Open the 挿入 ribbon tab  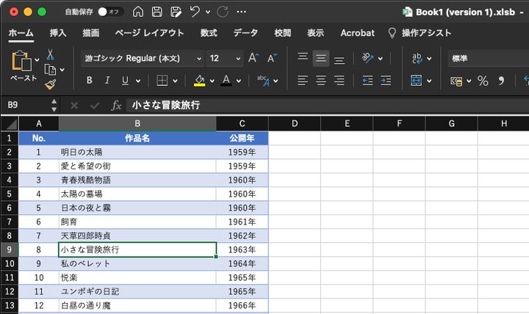click(x=58, y=33)
